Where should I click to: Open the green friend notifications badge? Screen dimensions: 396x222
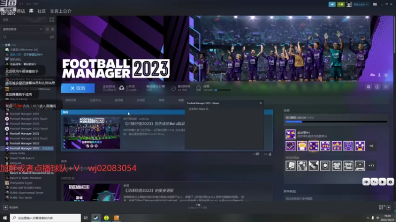point(341,4)
